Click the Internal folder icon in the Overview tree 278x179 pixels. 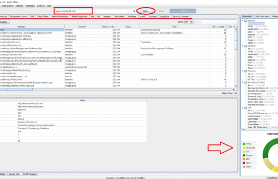click(246, 21)
